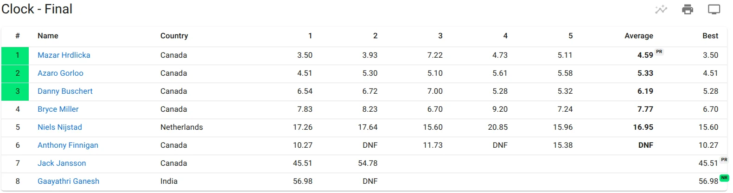Open Bryce Miller's profile link
Viewport: 733px width, 193px height.
point(58,109)
